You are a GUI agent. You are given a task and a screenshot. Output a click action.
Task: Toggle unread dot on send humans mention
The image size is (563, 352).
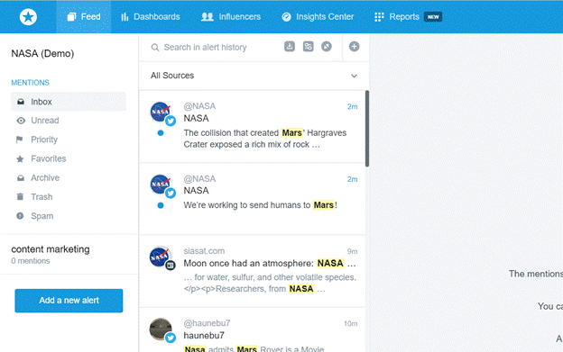[161, 205]
